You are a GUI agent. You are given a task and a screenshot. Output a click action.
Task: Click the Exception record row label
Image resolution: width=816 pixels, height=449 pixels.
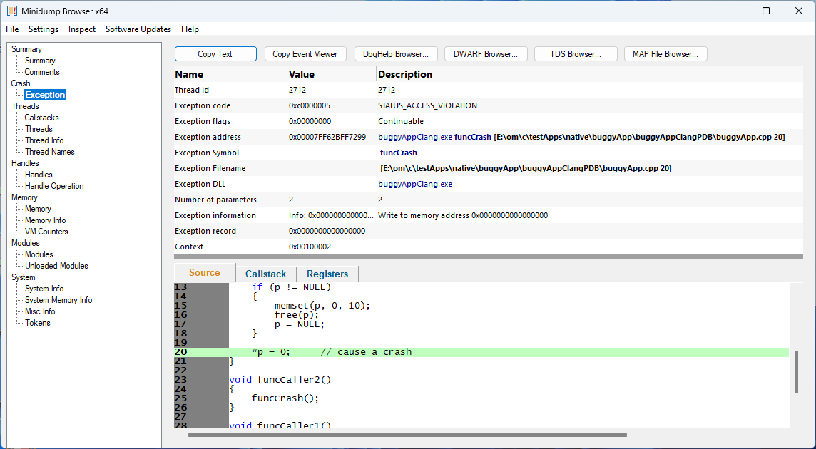205,231
